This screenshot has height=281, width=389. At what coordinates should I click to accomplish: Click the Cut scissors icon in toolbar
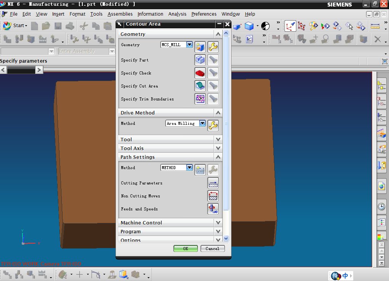point(84,26)
